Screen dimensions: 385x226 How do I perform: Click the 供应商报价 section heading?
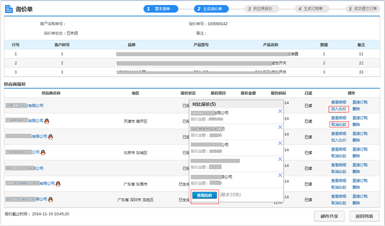[15, 84]
